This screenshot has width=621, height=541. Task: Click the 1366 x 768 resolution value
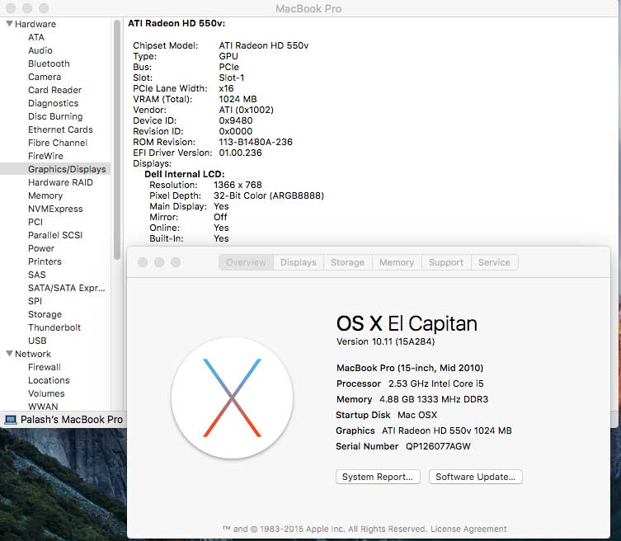(238, 185)
